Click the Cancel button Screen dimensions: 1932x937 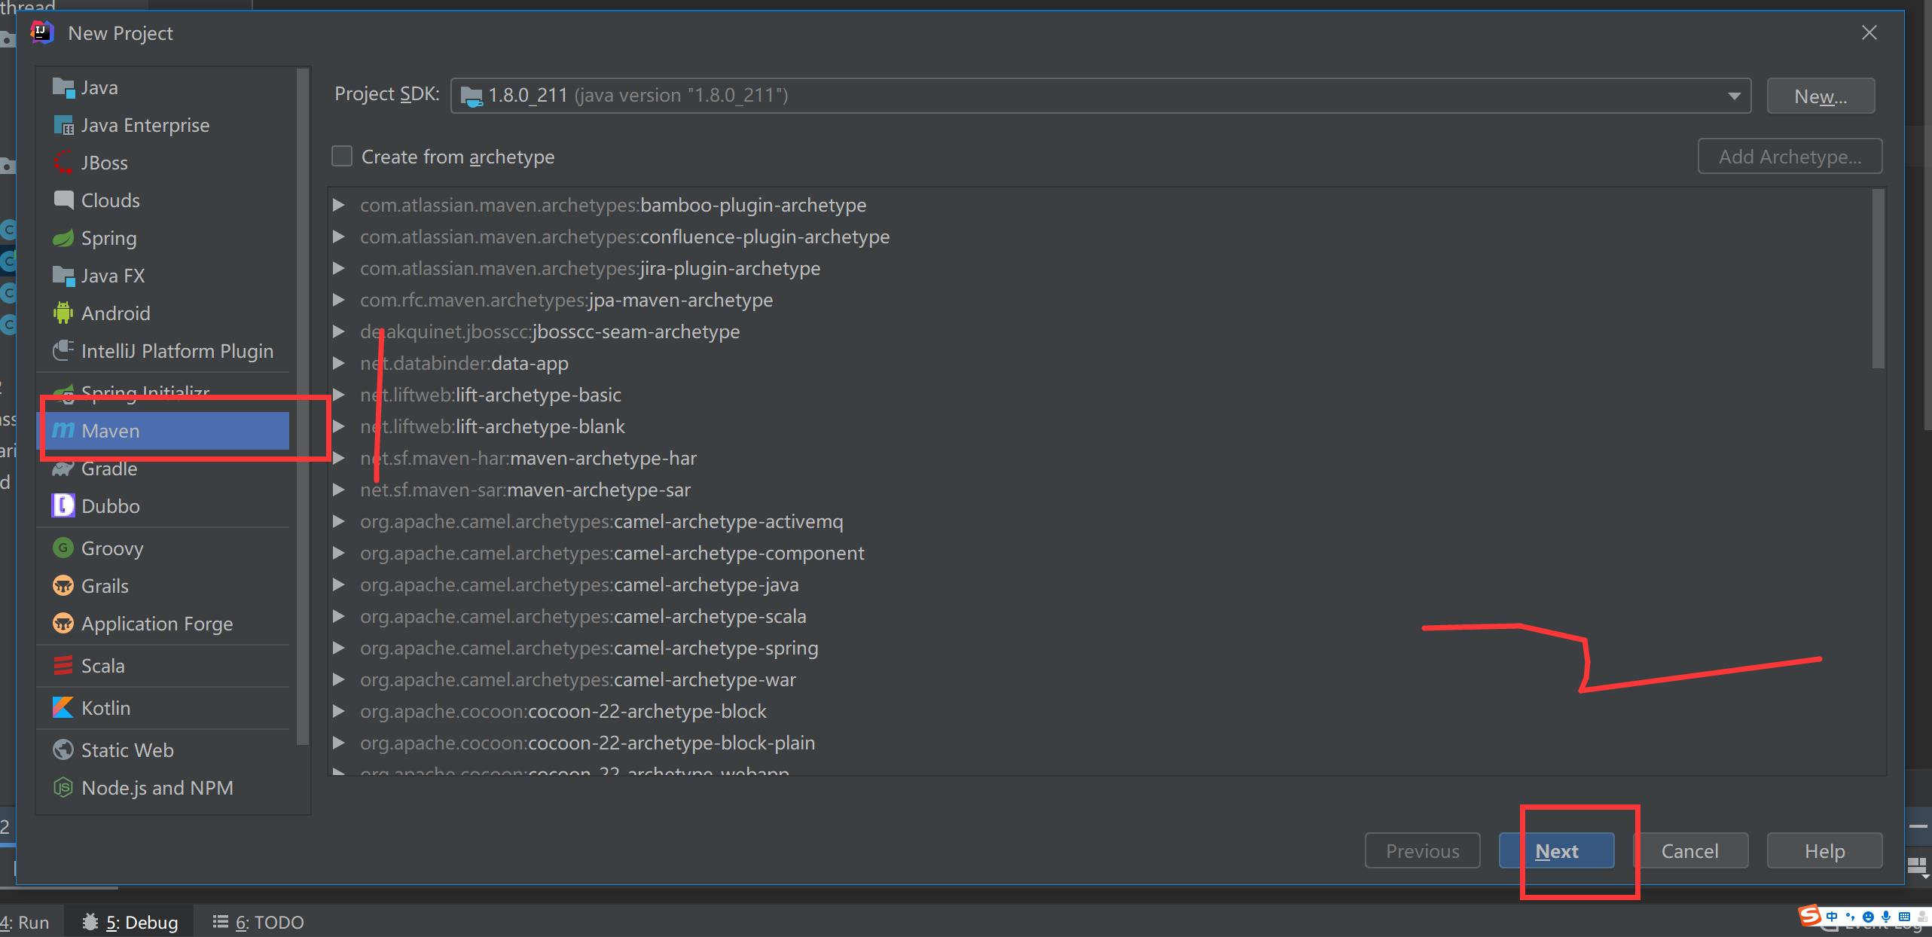(1690, 850)
